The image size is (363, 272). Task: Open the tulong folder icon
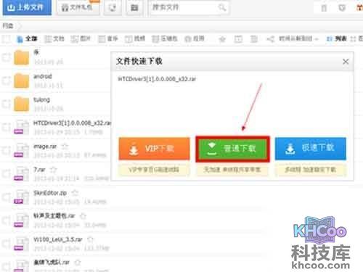pos(21,104)
